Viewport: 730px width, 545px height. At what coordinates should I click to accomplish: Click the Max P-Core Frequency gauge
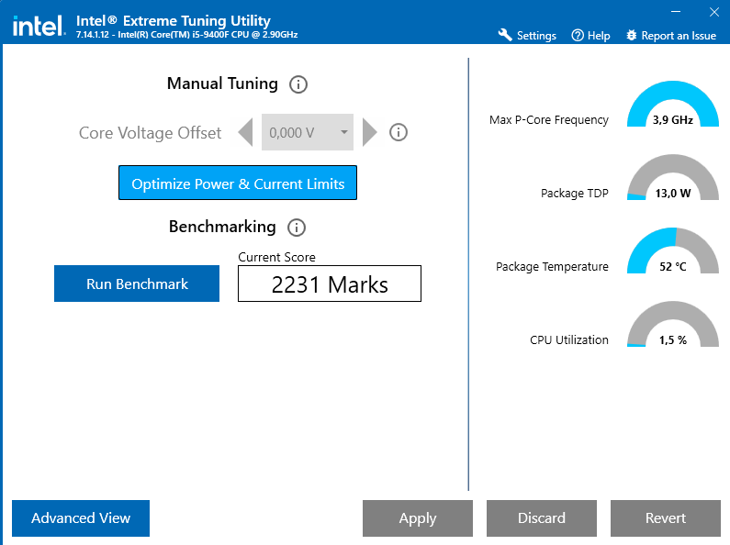673,105
